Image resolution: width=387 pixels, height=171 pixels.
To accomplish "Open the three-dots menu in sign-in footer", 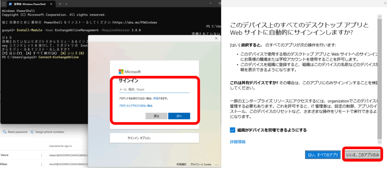I will pos(217,165).
